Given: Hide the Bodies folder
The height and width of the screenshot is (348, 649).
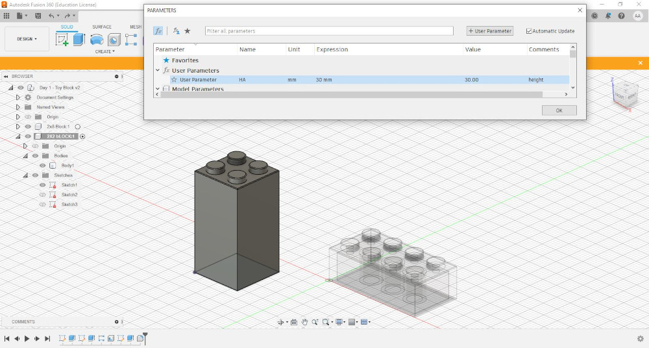Looking at the screenshot, I should pos(35,156).
